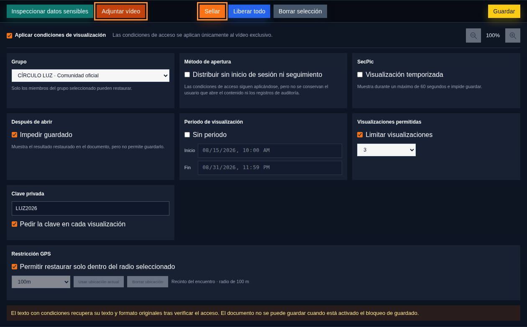This screenshot has width=527, height=327.
Task: Click Borrar selección button
Action: 300,11
